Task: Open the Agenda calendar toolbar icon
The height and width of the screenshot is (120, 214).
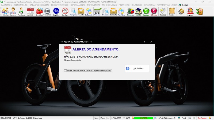Action: pos(30,12)
